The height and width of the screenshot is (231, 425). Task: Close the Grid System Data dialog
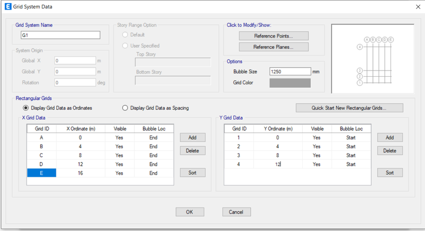(x=418, y=7)
